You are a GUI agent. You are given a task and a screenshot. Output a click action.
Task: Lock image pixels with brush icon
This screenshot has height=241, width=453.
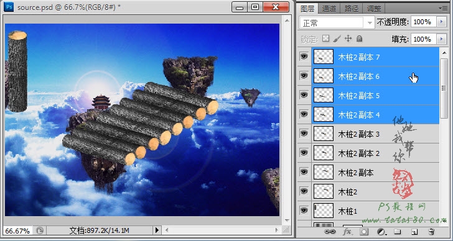click(x=337, y=39)
